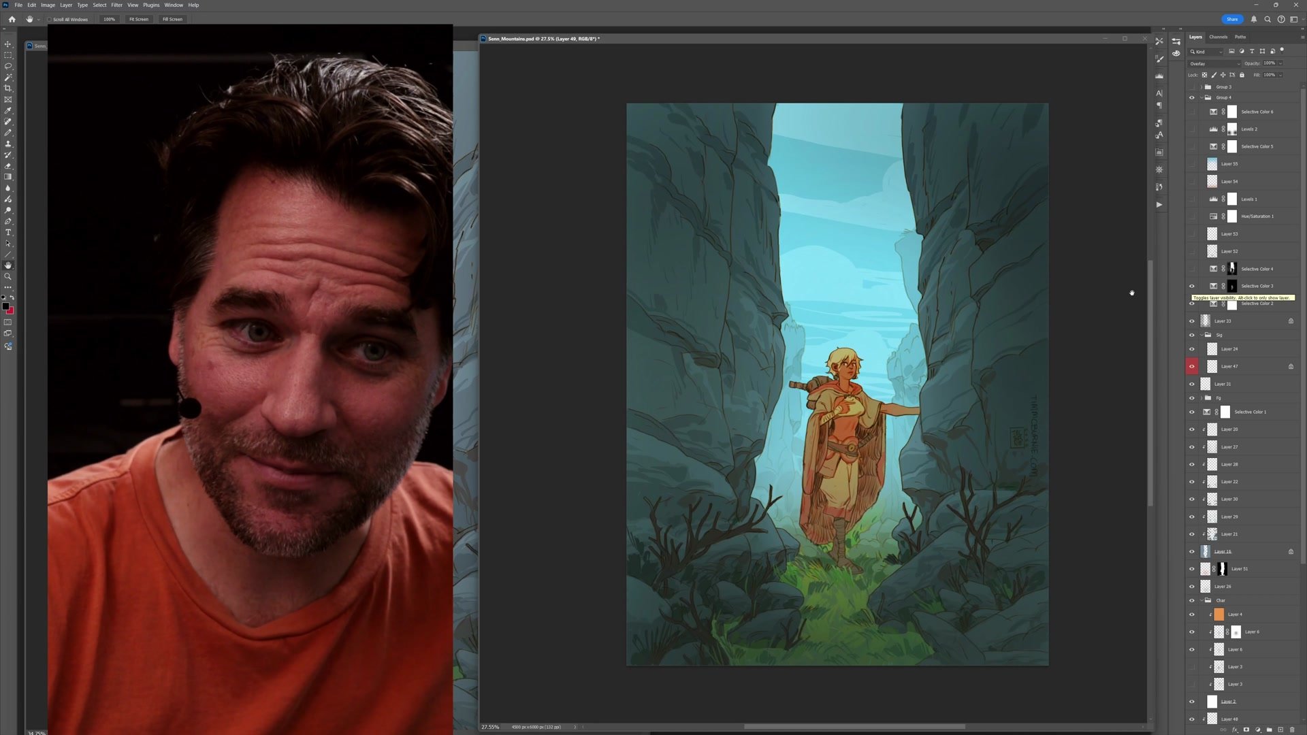The image size is (1307, 735).
Task: Select the Gradient tool
Action: tap(8, 177)
